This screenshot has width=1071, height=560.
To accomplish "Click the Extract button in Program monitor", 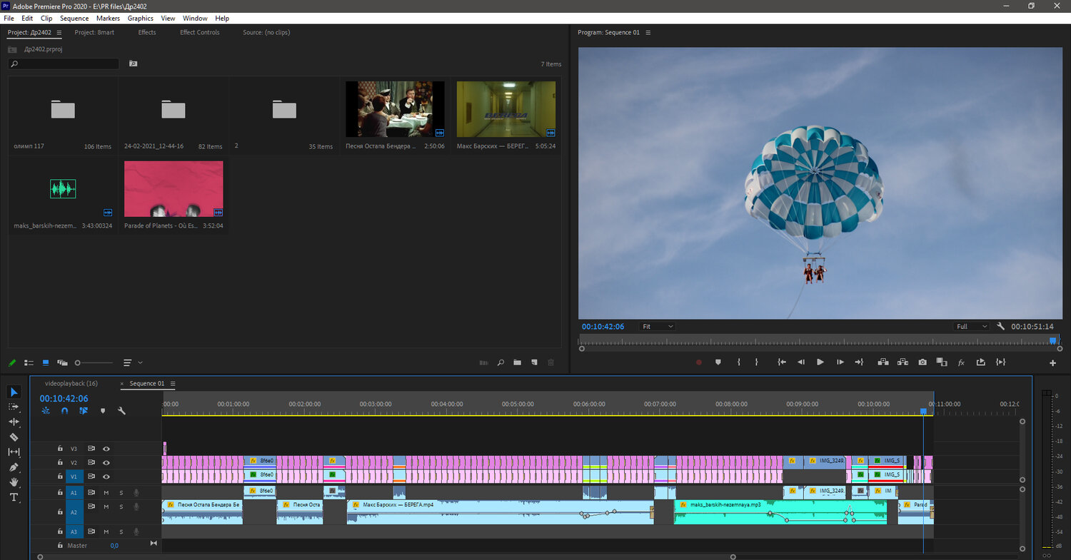I will [903, 362].
